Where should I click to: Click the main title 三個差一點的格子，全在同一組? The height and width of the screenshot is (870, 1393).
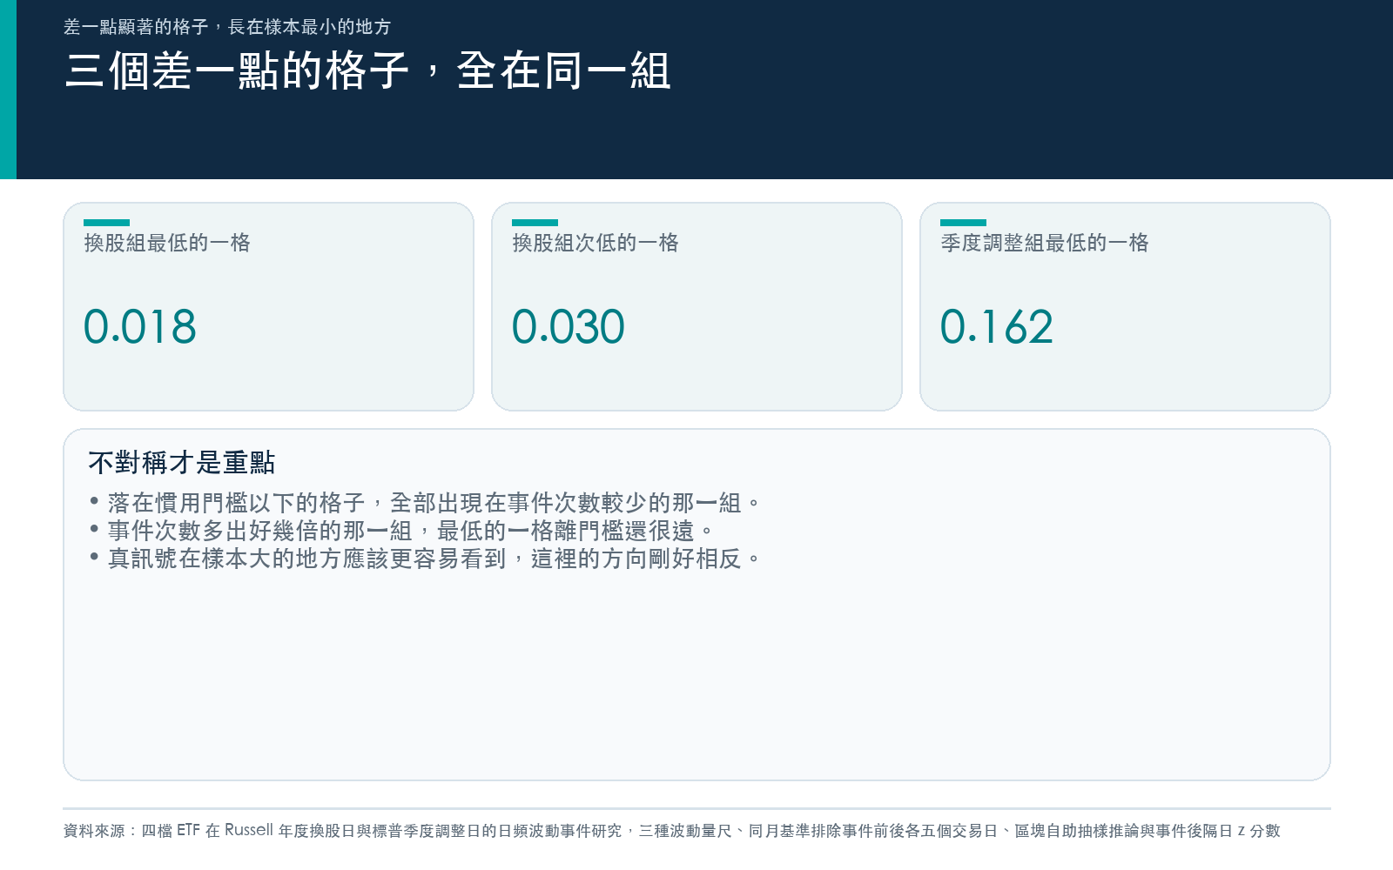point(367,71)
